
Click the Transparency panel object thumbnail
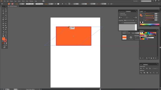coord(125,37)
